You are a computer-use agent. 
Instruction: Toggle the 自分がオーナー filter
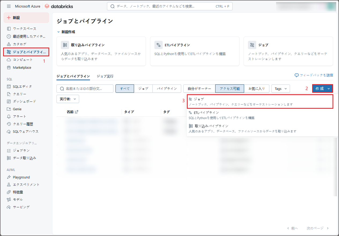pos(199,89)
